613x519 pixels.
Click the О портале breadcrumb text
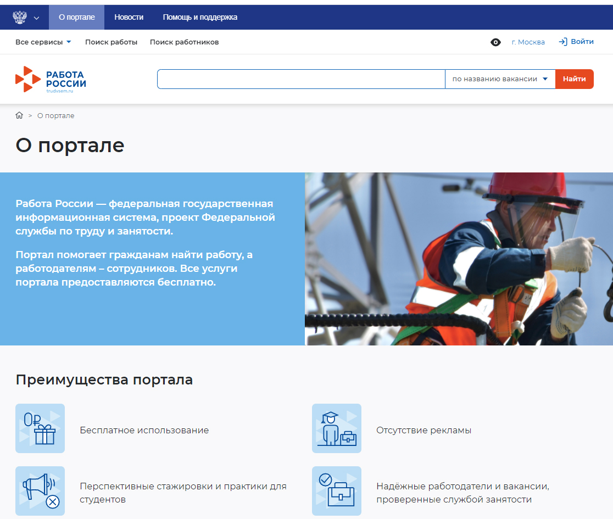pyautogui.click(x=56, y=116)
